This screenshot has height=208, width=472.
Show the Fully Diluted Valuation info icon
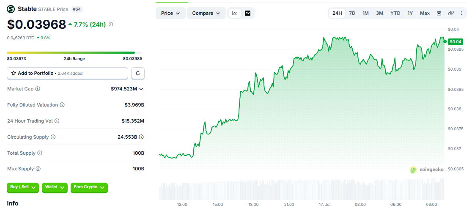click(62, 105)
